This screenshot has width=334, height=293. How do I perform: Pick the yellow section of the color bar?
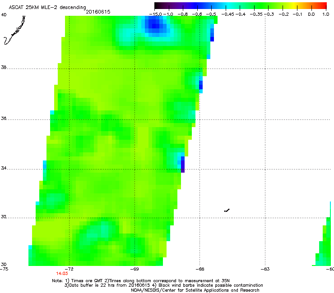295,6
